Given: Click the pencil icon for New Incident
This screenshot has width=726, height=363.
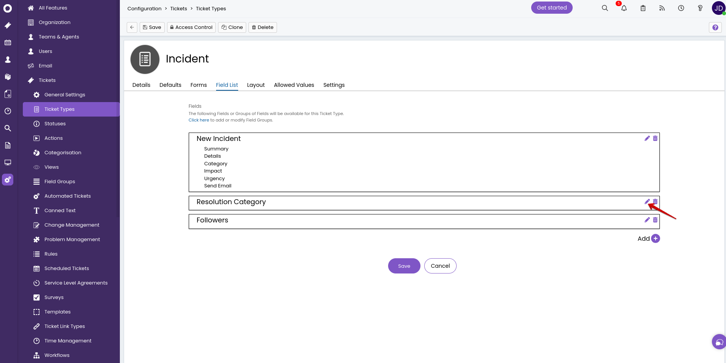Looking at the screenshot, I should (x=647, y=139).
